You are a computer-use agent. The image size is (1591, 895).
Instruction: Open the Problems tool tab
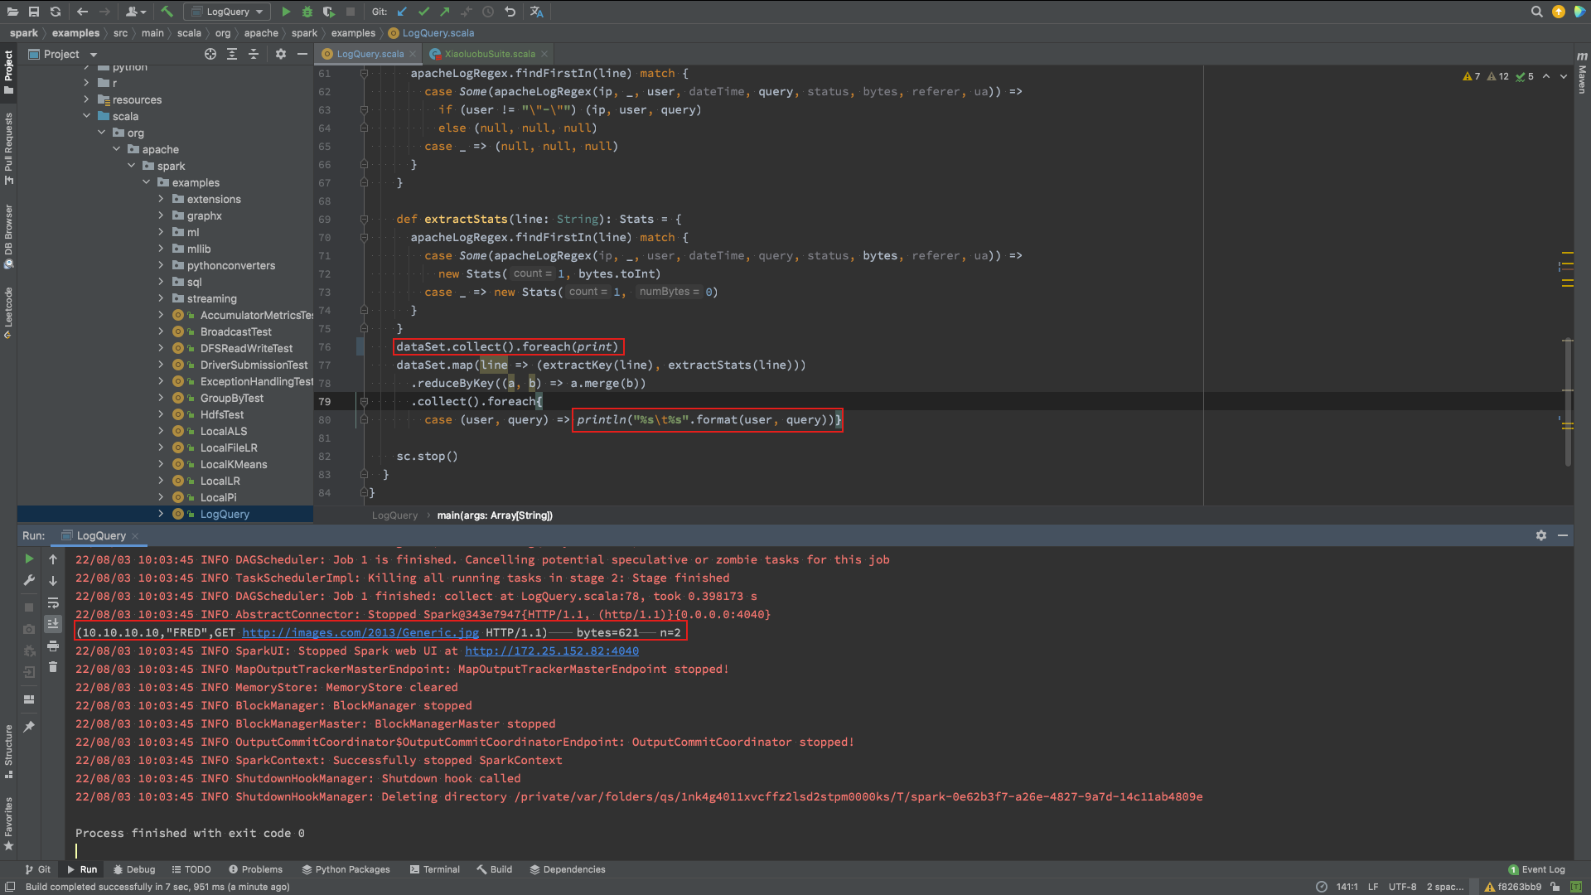[x=255, y=869]
